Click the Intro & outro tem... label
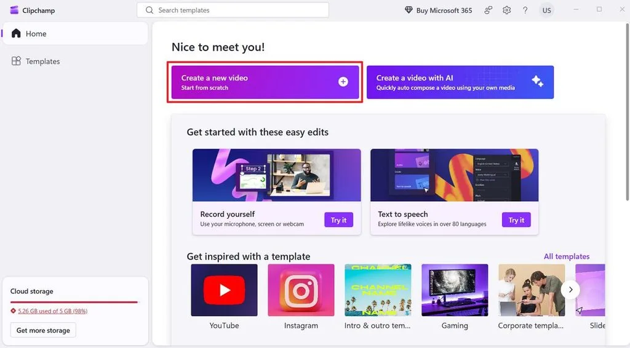 [377, 325]
